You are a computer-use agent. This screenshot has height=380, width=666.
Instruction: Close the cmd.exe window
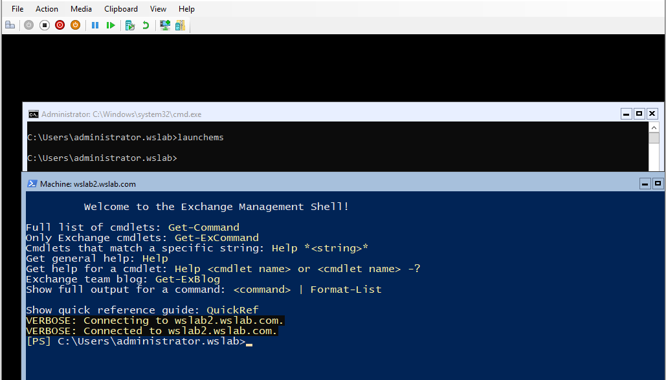[652, 114]
